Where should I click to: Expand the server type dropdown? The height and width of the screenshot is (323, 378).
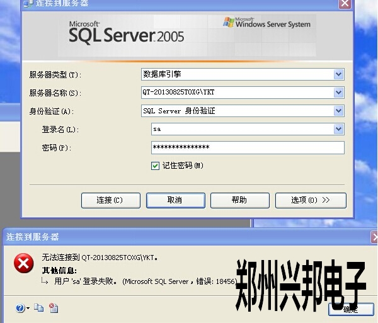pos(339,74)
